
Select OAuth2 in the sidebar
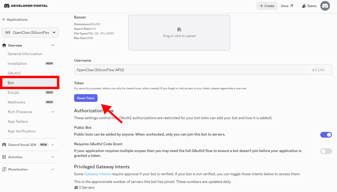point(14,73)
